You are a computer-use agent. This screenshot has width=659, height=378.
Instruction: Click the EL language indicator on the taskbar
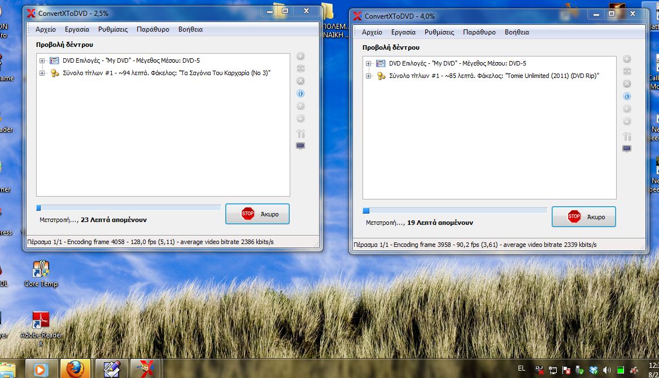522,368
